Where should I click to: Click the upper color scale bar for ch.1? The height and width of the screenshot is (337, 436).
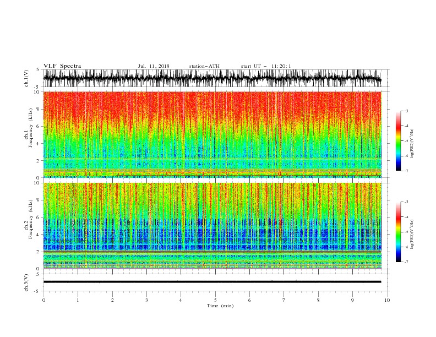pyautogui.click(x=398, y=140)
